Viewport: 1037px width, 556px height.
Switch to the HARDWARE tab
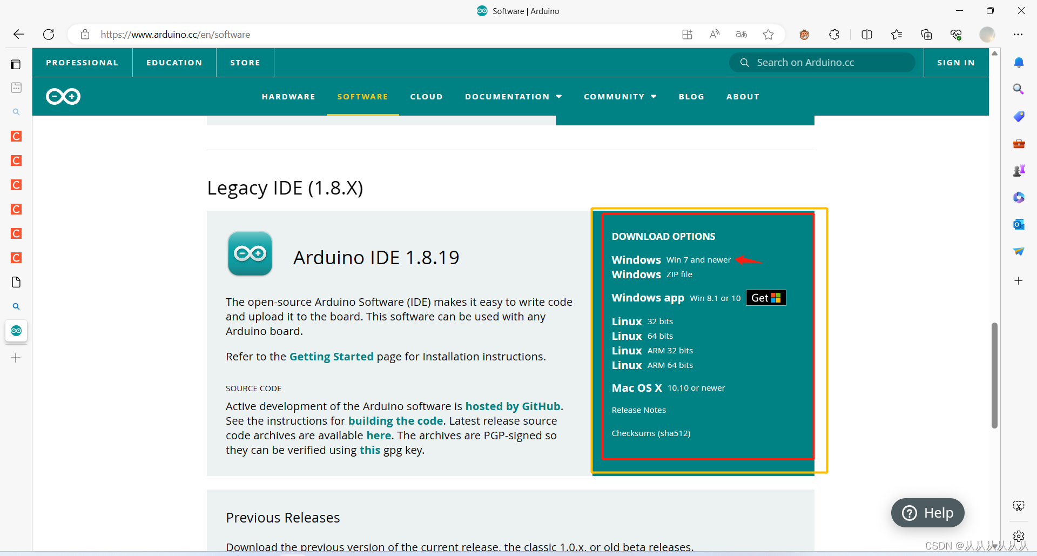(288, 96)
